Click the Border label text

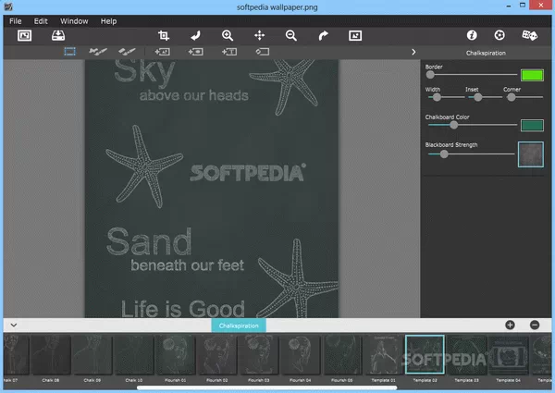pos(434,67)
